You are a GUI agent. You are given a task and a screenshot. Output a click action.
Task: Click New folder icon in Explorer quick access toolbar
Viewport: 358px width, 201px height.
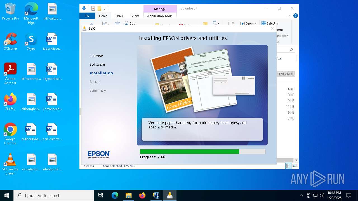[x=99, y=8]
